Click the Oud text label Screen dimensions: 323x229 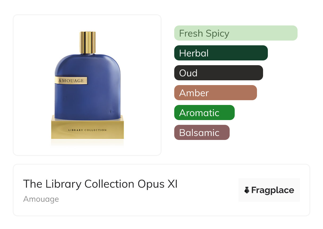tap(188, 73)
